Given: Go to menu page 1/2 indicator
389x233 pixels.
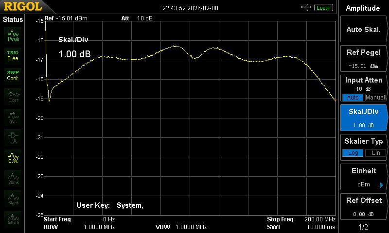Looking at the screenshot, I should point(363,227).
